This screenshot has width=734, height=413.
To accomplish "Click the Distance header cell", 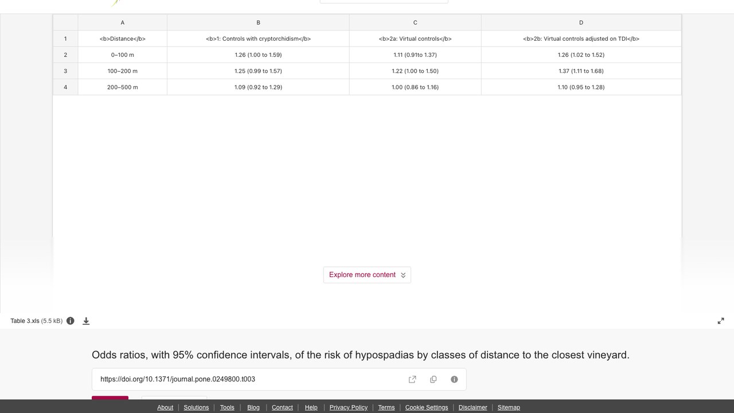I will (122, 38).
